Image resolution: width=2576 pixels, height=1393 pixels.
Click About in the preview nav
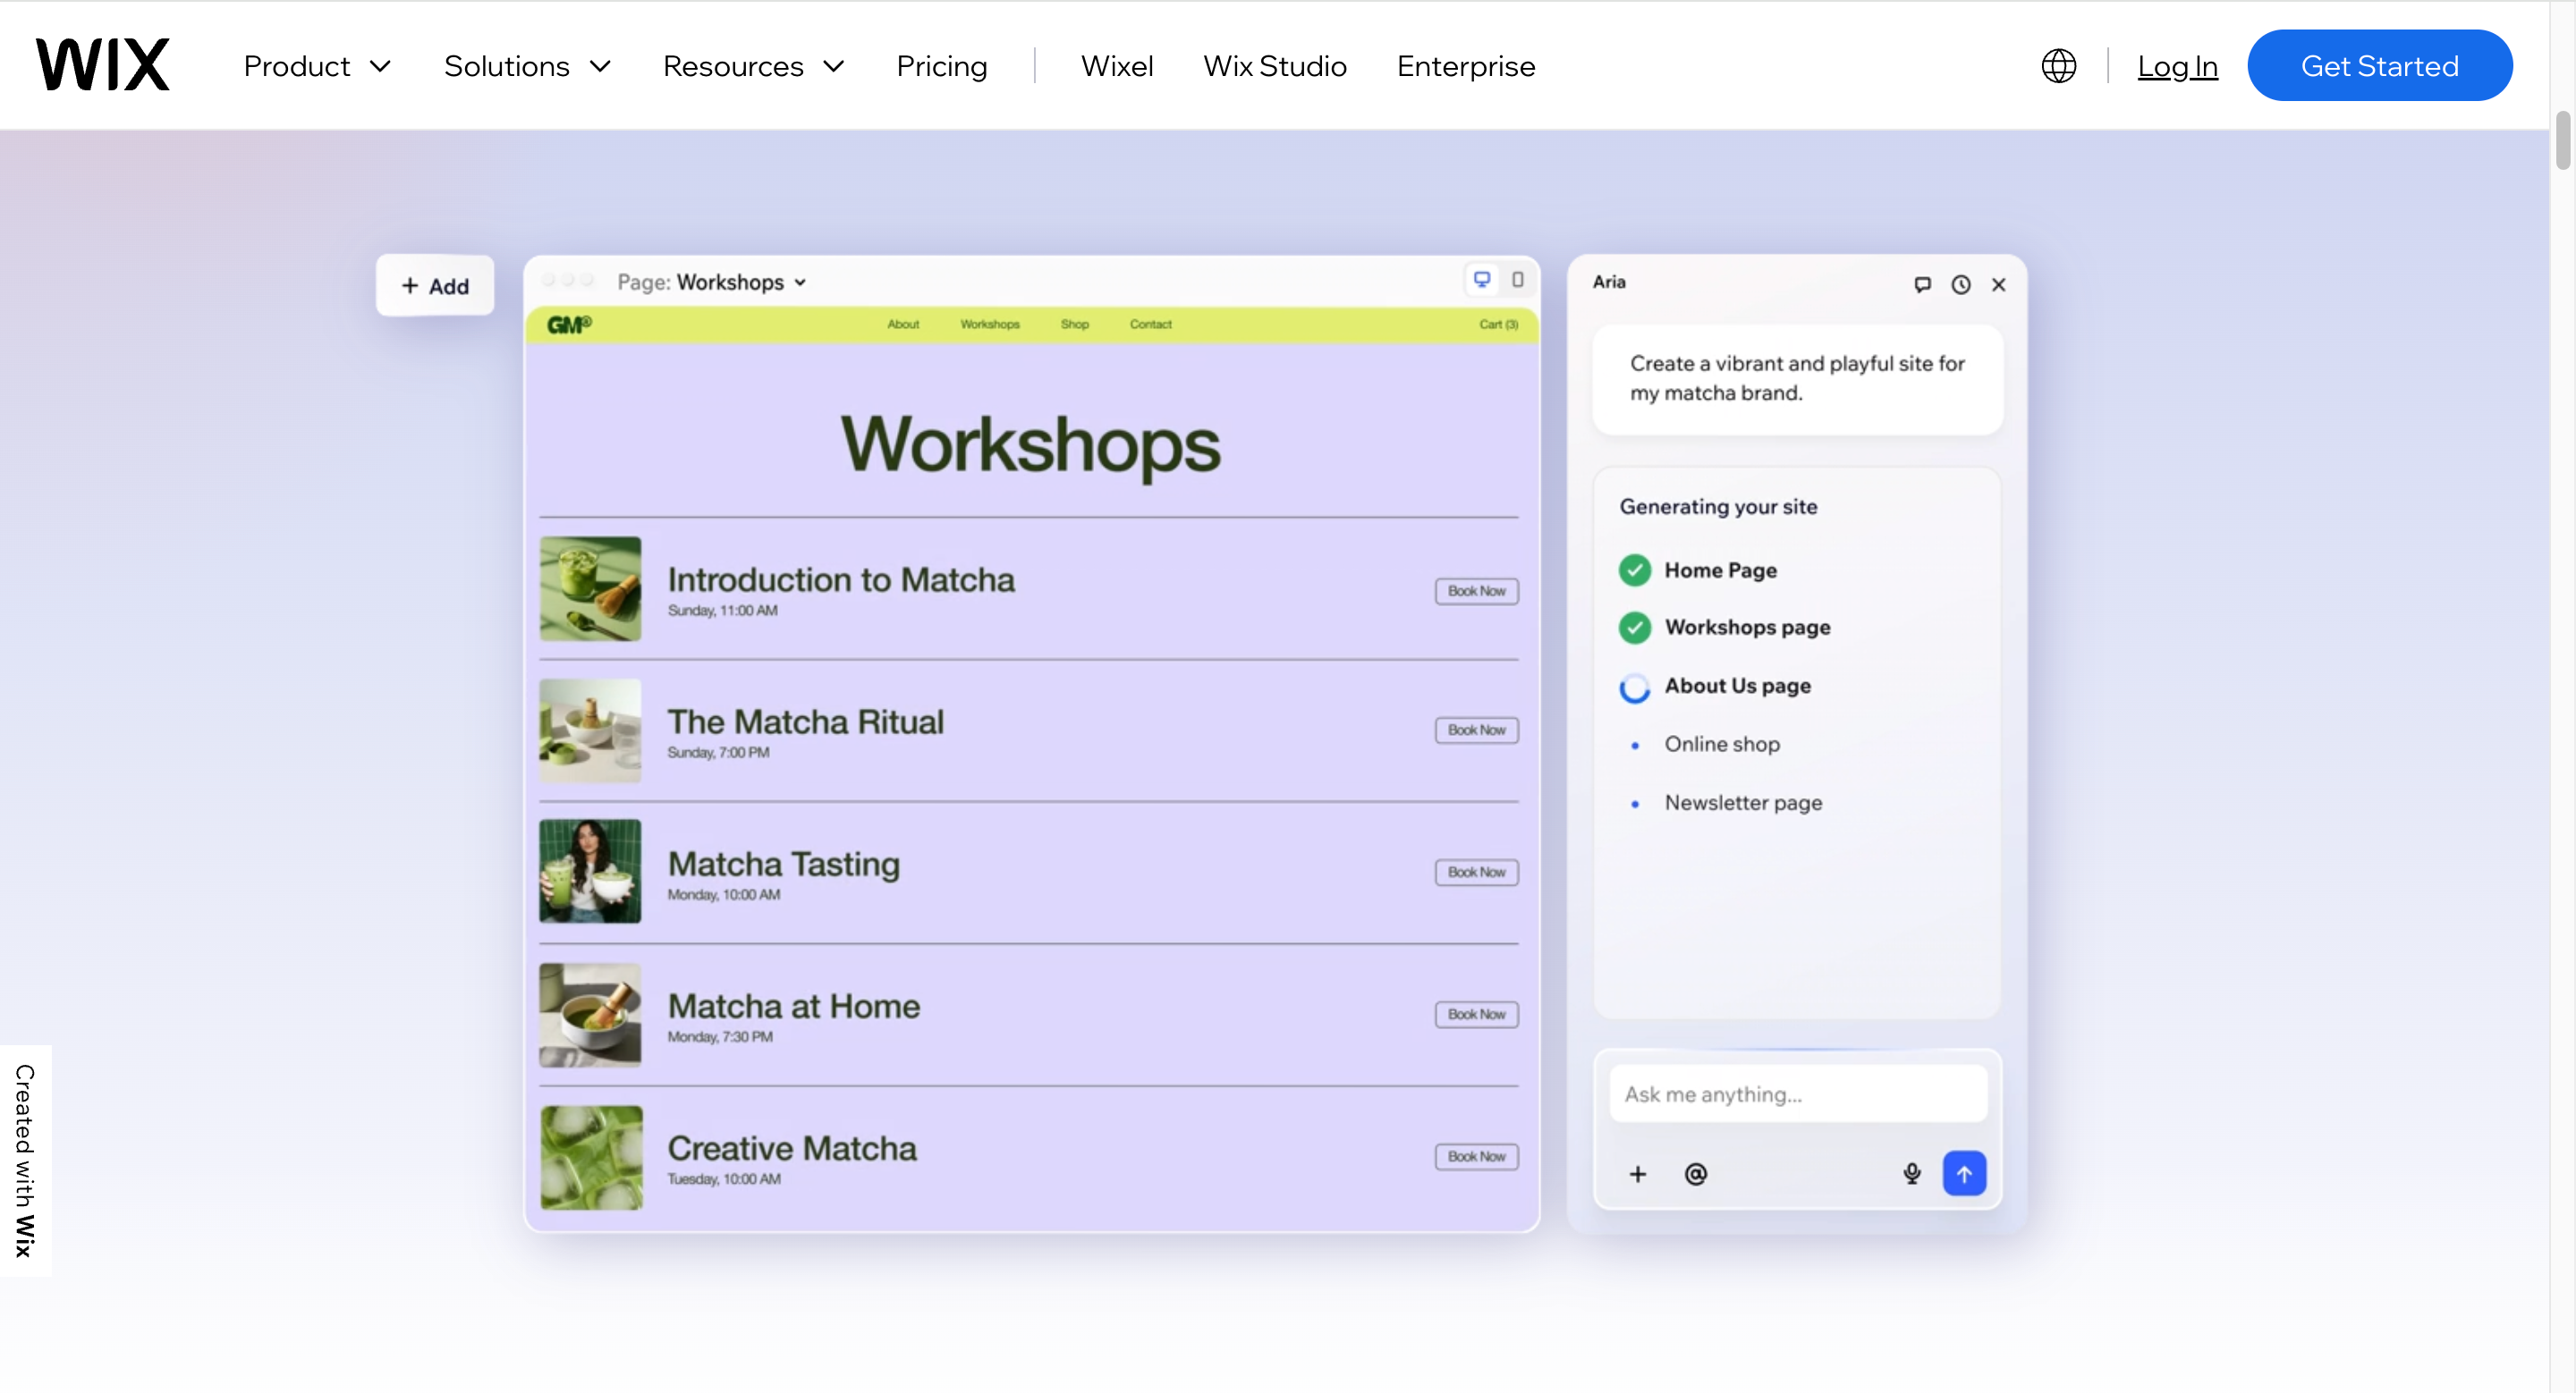[903, 324]
